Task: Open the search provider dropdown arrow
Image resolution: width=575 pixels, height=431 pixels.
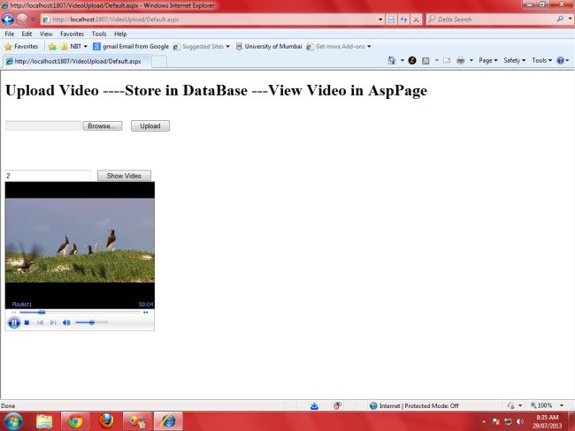Action: [570, 19]
